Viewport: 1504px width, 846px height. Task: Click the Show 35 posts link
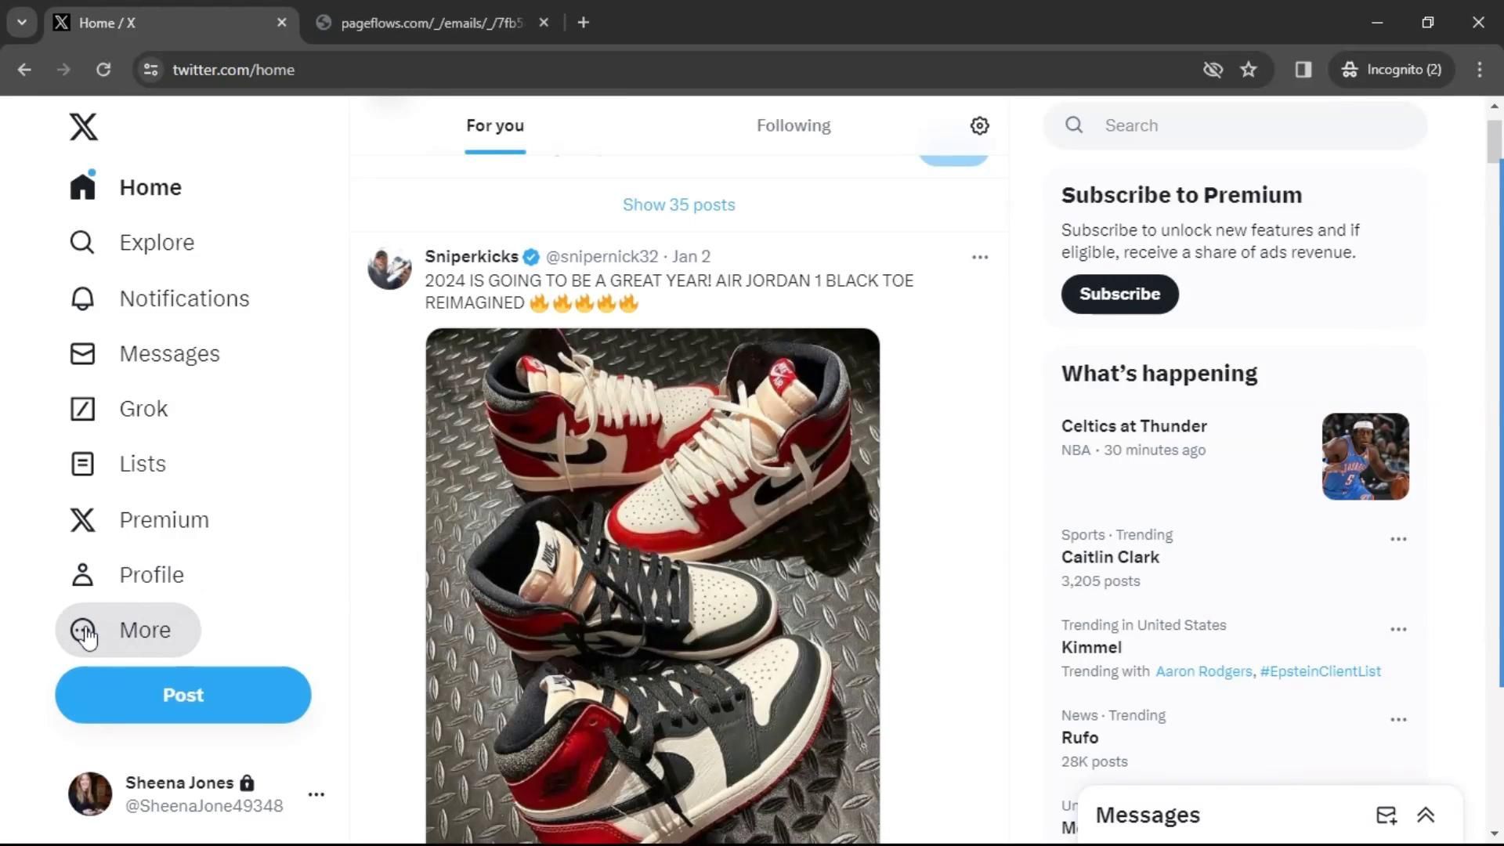[678, 204]
